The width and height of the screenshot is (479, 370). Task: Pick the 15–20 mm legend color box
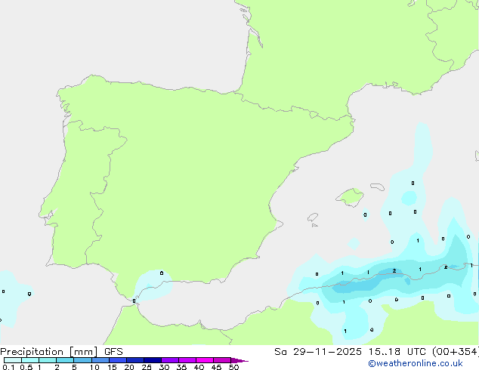click(118, 360)
